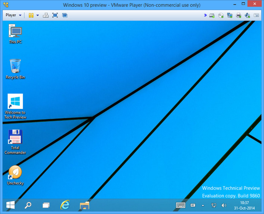Show hidden tray icons arrow

[203, 205]
